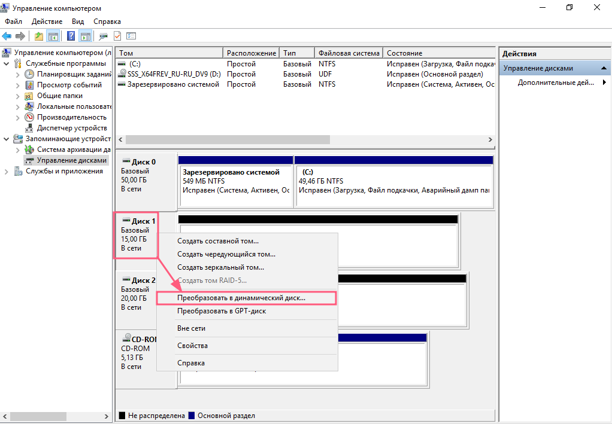Click the Back arrow toolbar icon
The image size is (612, 424).
coord(7,36)
